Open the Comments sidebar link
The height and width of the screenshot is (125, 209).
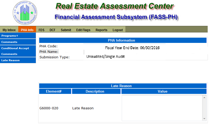tap(18, 42)
